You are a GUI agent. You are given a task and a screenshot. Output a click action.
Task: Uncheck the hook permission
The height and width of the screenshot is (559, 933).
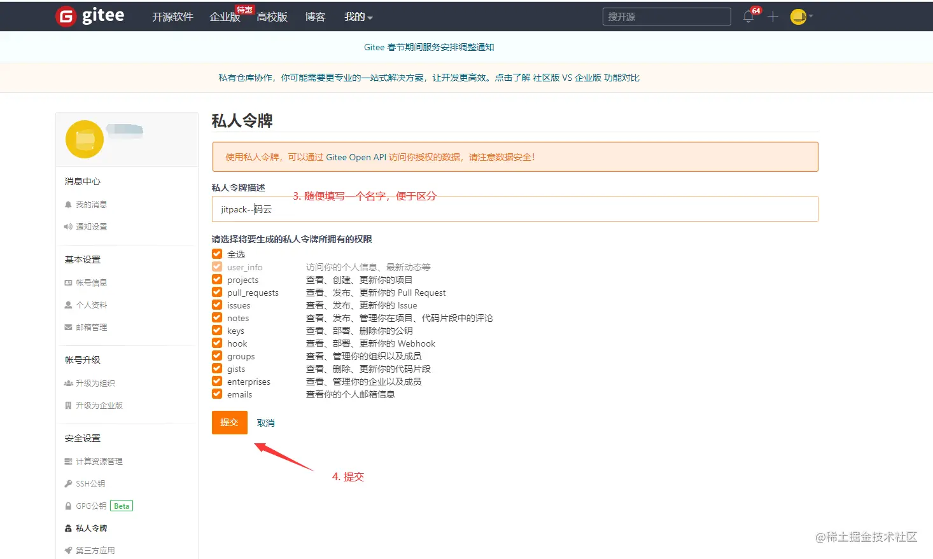tap(217, 343)
